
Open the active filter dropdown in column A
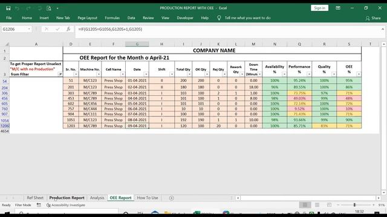(60, 74)
